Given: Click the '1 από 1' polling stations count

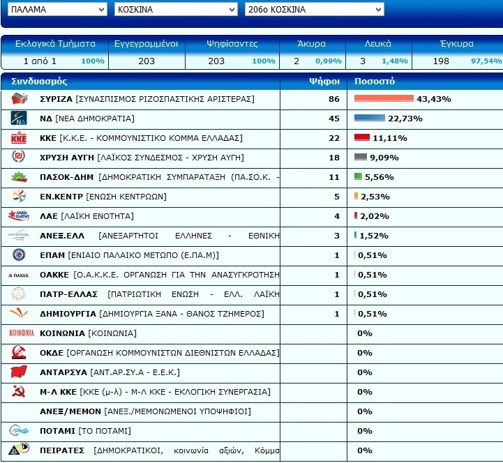Looking at the screenshot, I should click(x=40, y=61).
